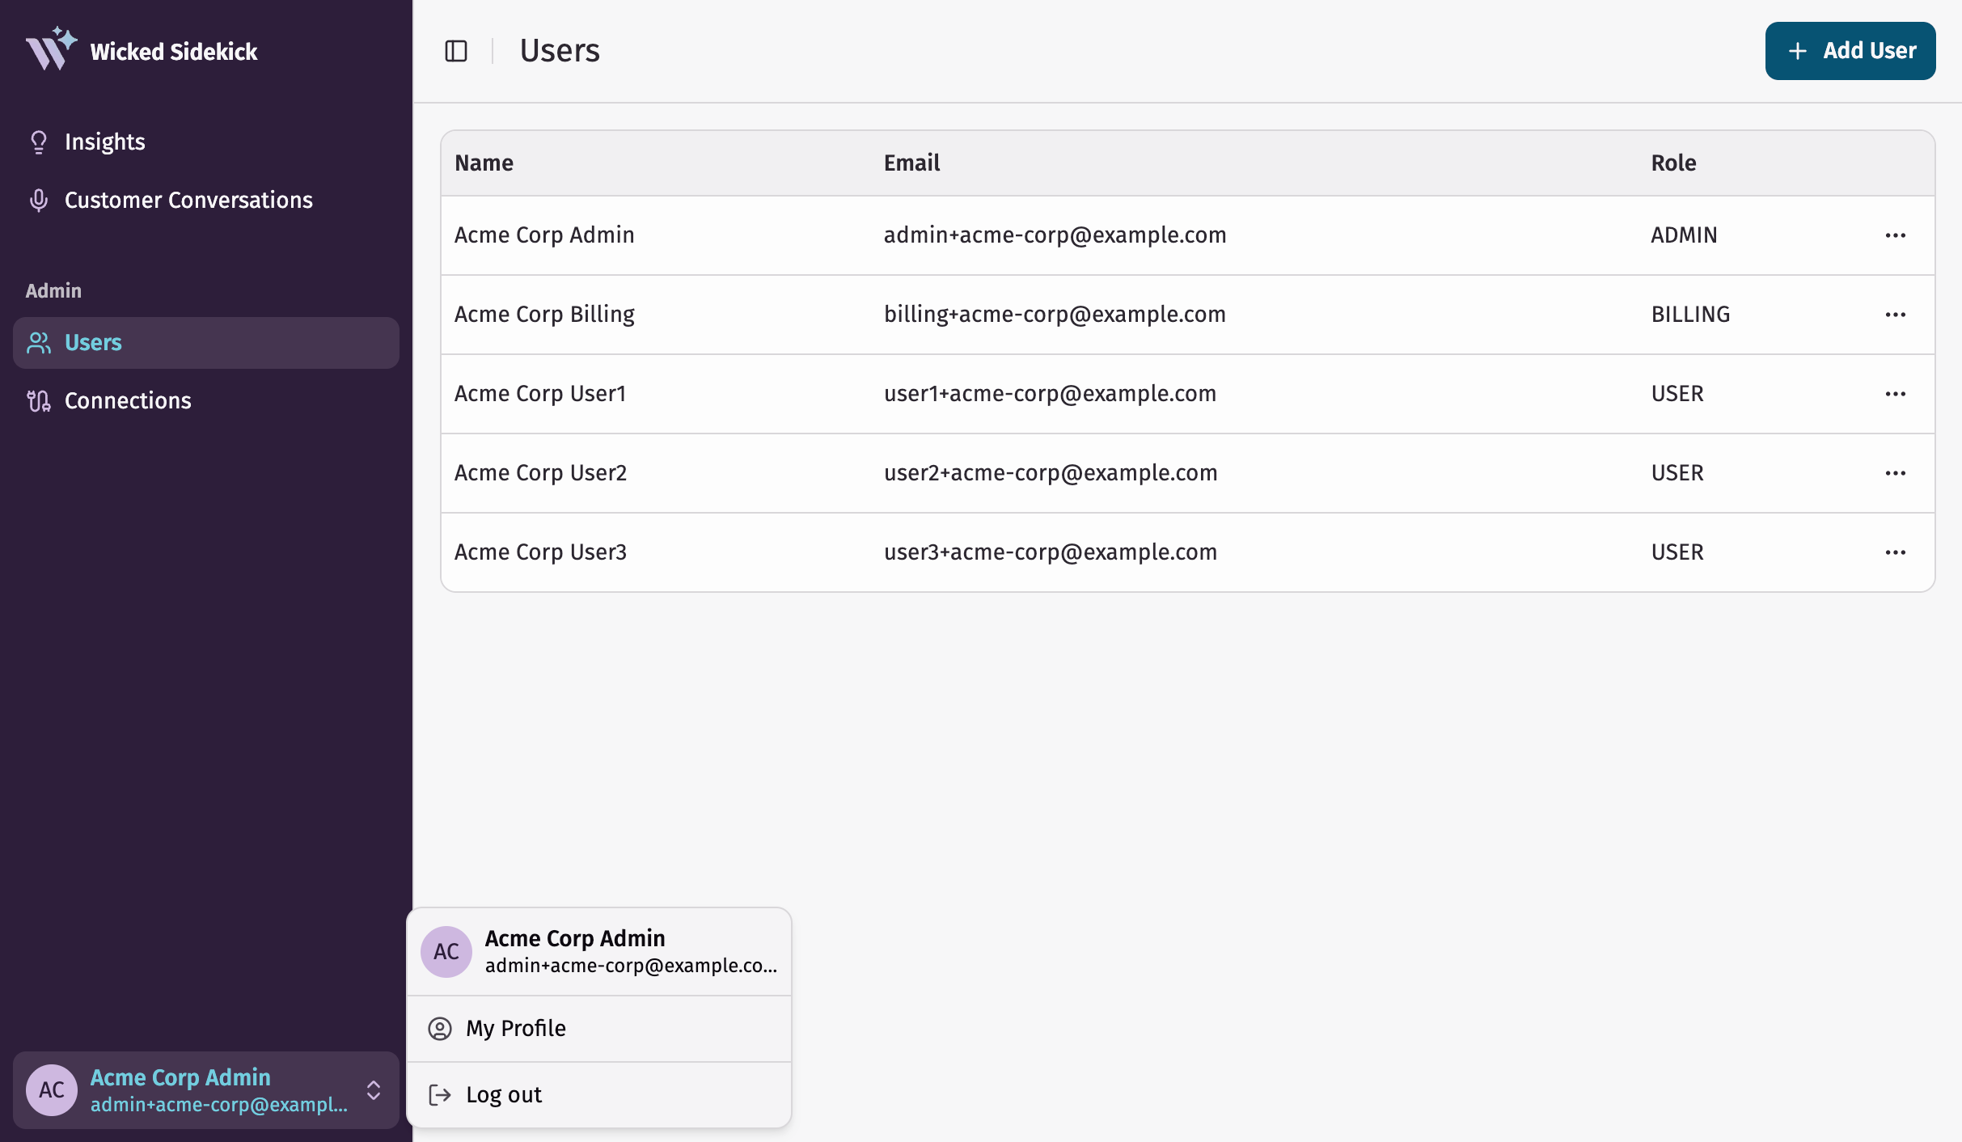Click the Connections plug icon
The height and width of the screenshot is (1142, 1962).
tap(38, 401)
